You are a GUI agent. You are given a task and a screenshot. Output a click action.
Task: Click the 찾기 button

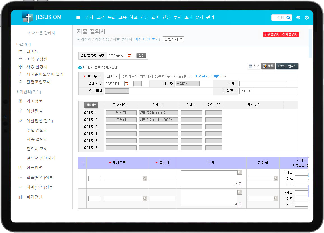141,56
